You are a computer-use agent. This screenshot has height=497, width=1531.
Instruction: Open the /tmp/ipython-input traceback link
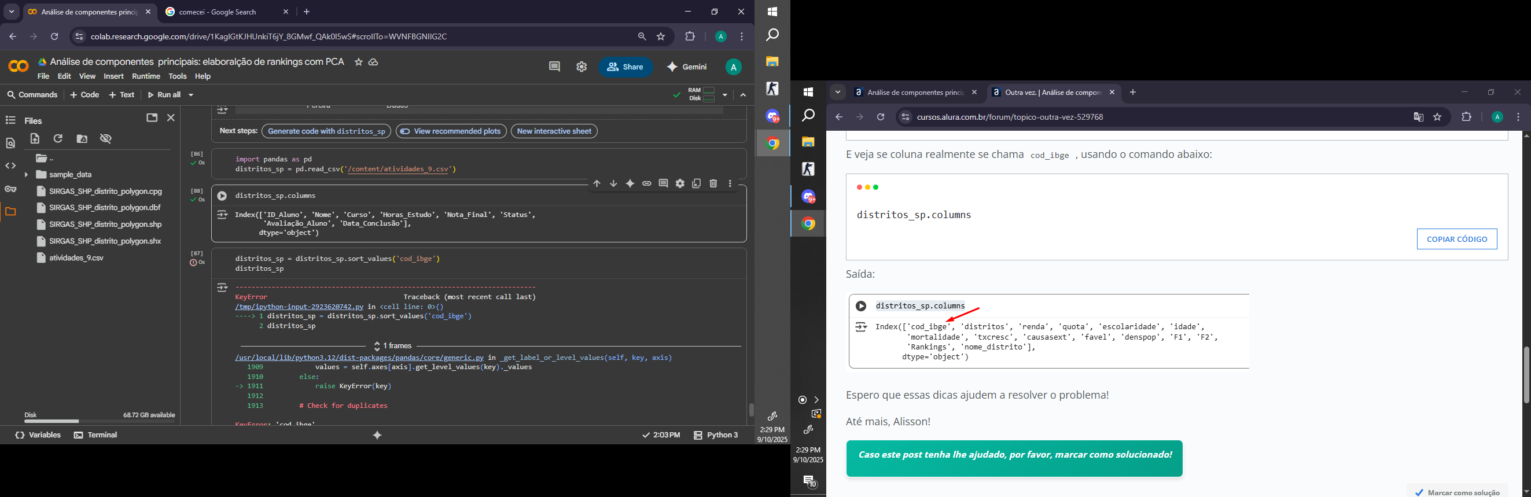(299, 307)
